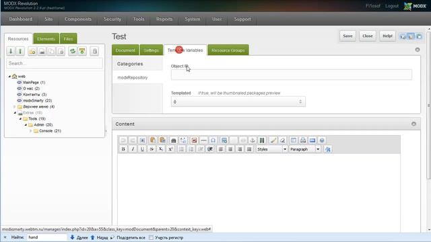The height and width of the screenshot is (242, 431).
Task: Open the Dashboard menu
Action: 21,19
